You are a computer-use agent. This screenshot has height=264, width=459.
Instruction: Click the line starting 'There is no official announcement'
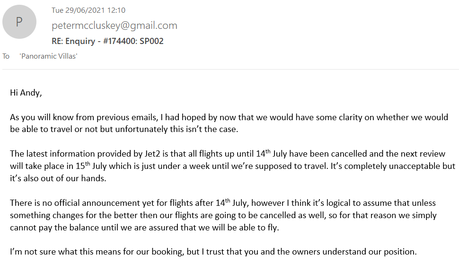223,203
